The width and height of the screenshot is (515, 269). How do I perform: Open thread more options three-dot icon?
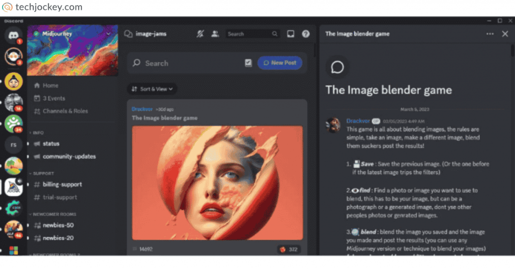[490, 34]
